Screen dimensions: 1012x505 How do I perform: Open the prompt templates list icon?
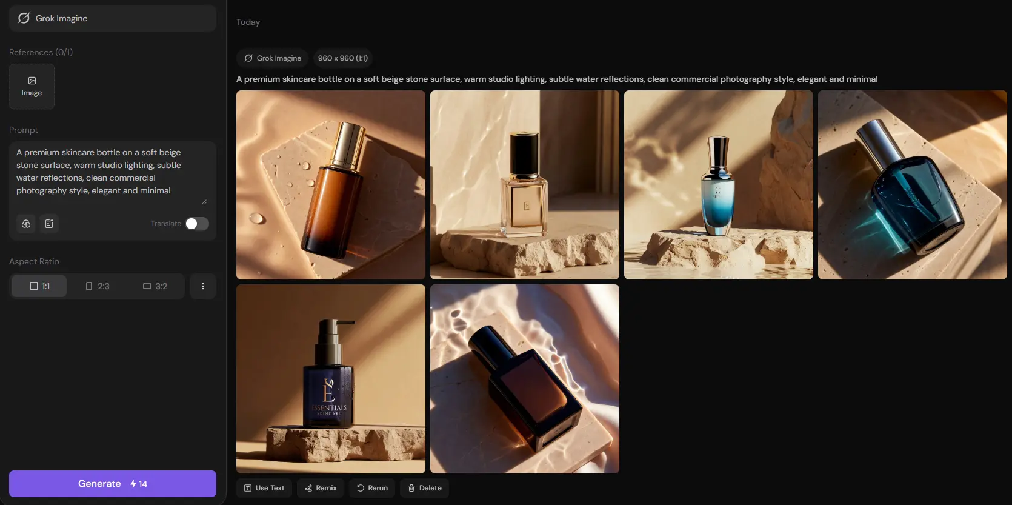[49, 224]
